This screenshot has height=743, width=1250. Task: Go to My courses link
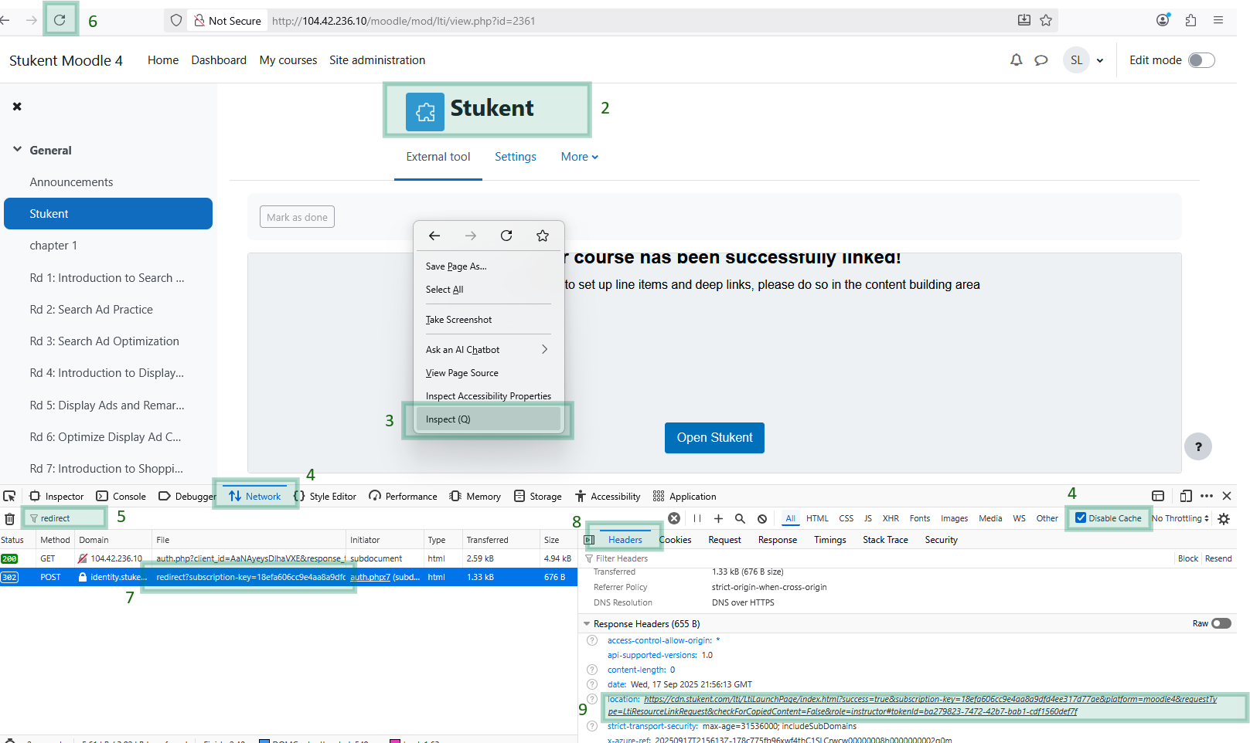288,60
